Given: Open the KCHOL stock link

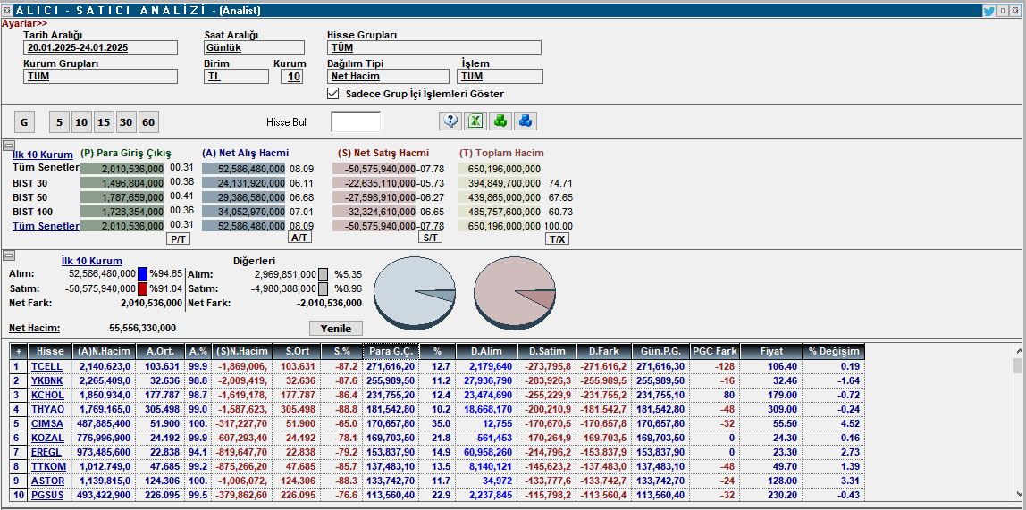Looking at the screenshot, I should coord(47,395).
